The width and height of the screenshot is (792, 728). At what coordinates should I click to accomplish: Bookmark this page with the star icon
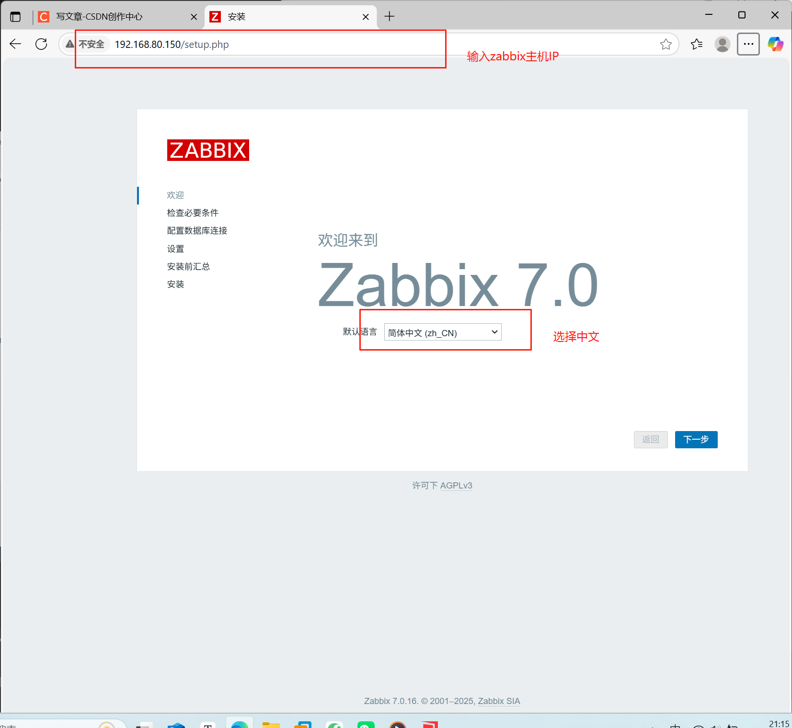(x=666, y=44)
